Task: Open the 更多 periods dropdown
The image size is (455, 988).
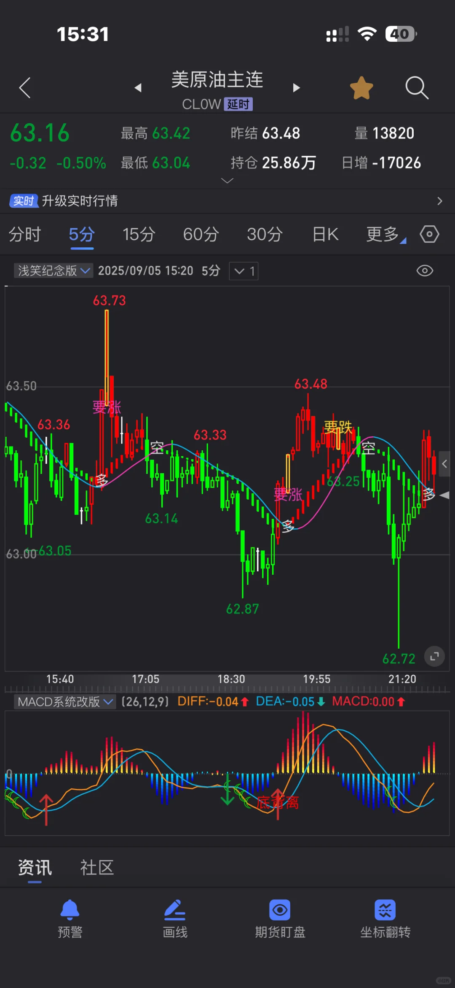Action: 385,234
